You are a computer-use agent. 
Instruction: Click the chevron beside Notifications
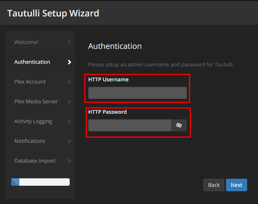pyautogui.click(x=69, y=141)
